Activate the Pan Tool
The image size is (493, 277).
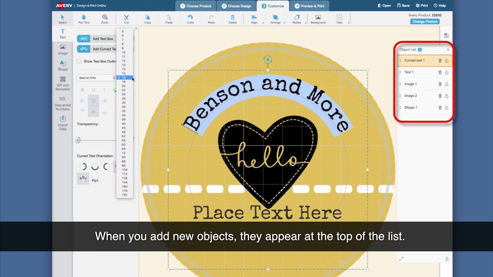click(x=84, y=19)
